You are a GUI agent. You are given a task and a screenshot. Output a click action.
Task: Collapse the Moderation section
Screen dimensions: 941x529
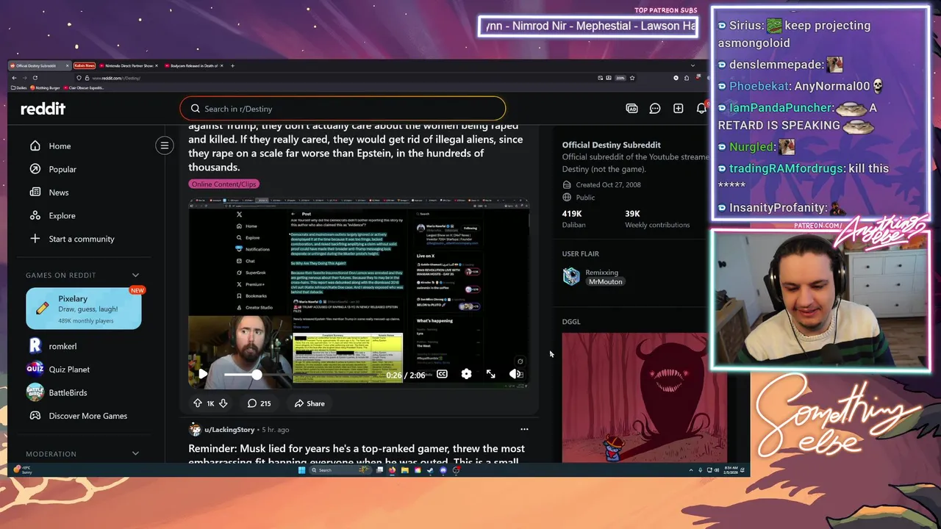coord(135,453)
